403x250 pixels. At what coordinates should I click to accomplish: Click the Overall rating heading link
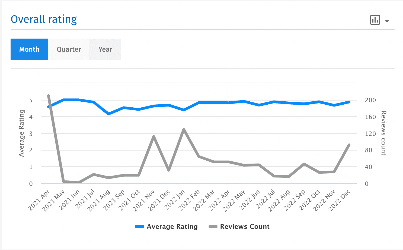coord(44,19)
